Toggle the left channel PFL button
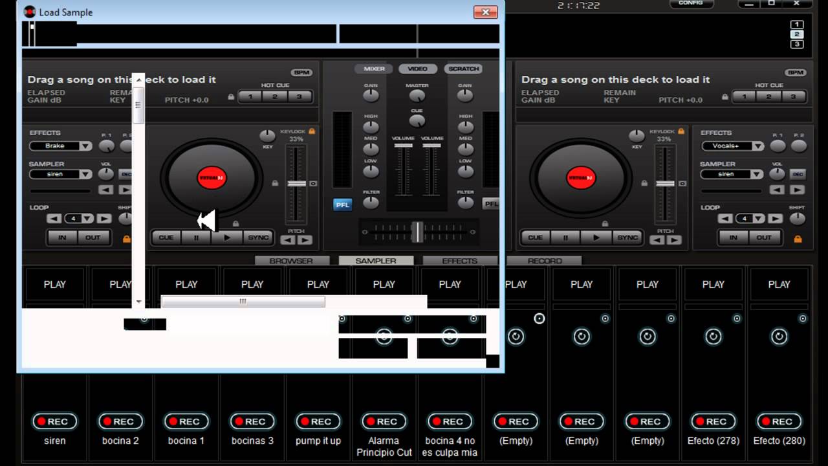828x466 pixels. point(342,205)
